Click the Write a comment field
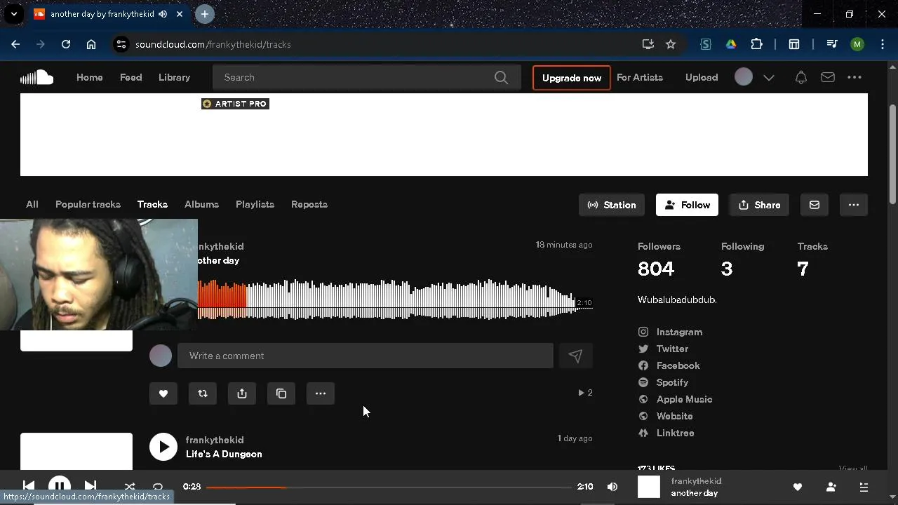 click(366, 356)
